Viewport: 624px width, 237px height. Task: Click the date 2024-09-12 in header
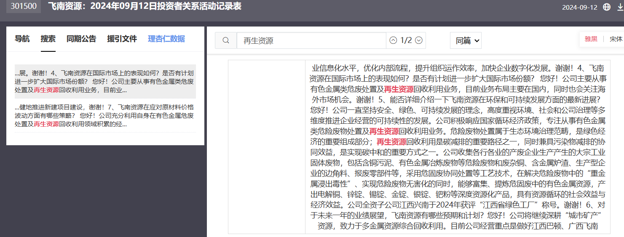580,7
